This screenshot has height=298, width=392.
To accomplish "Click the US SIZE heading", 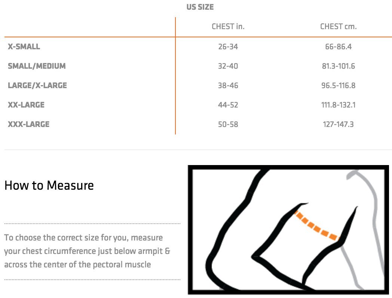I will click(x=200, y=7).
